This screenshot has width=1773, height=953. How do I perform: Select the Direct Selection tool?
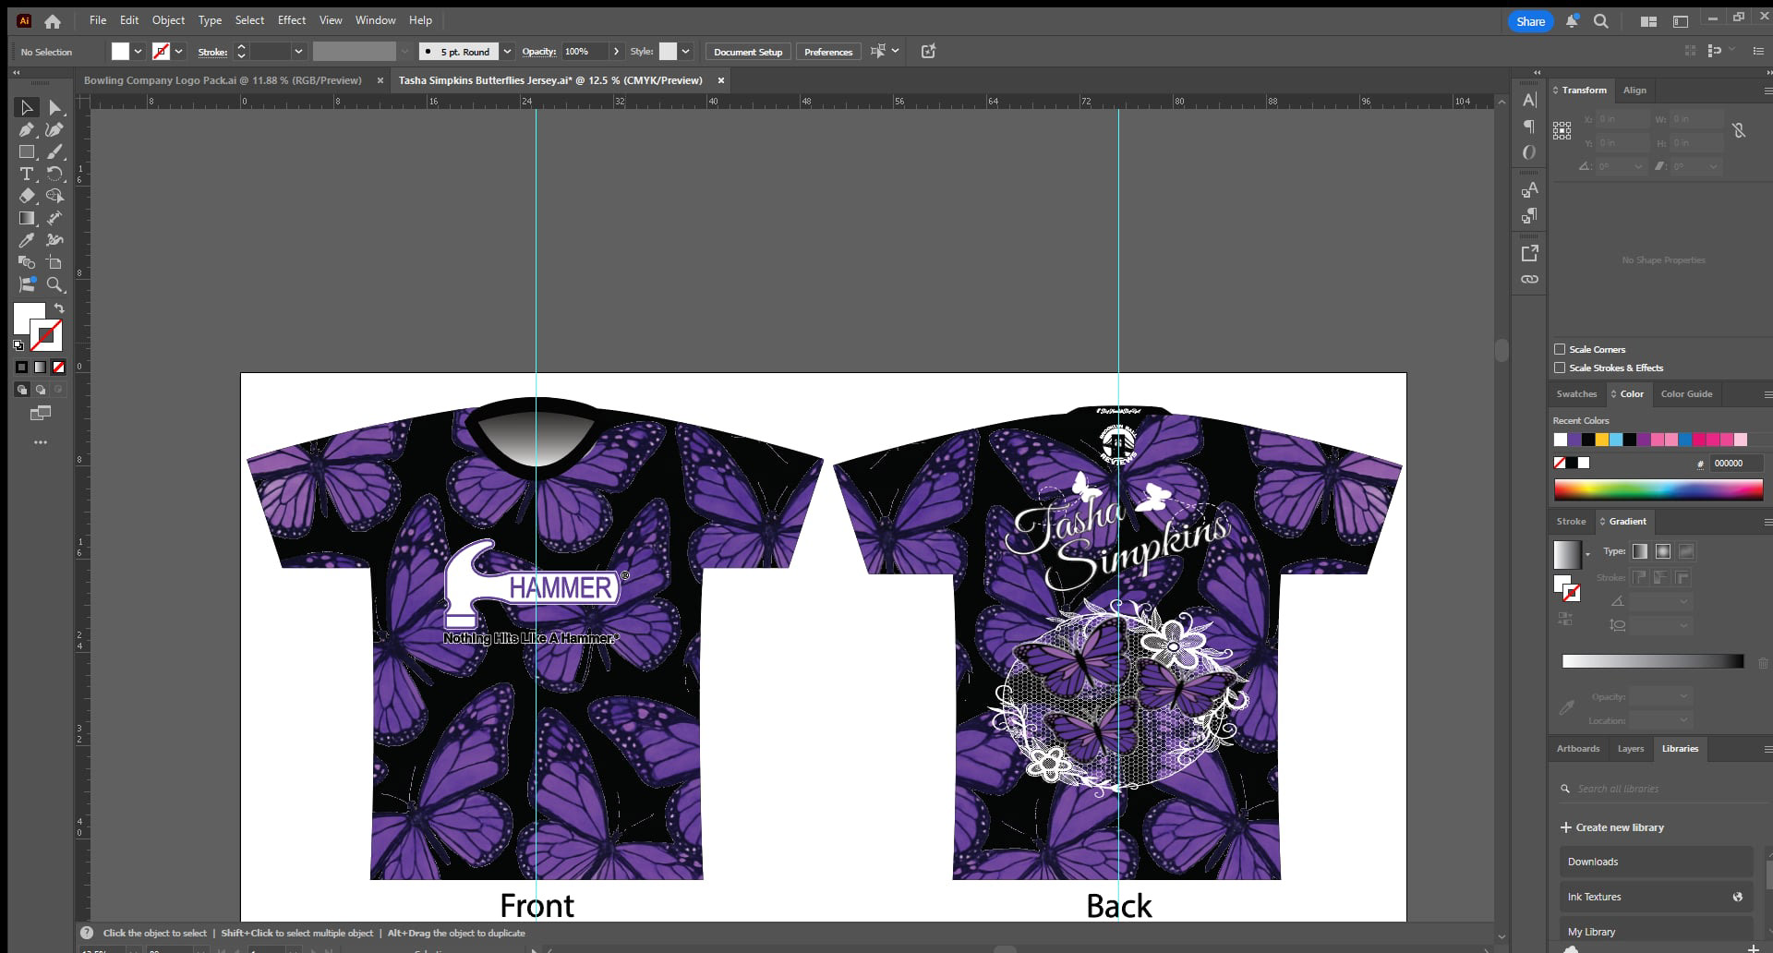click(54, 108)
